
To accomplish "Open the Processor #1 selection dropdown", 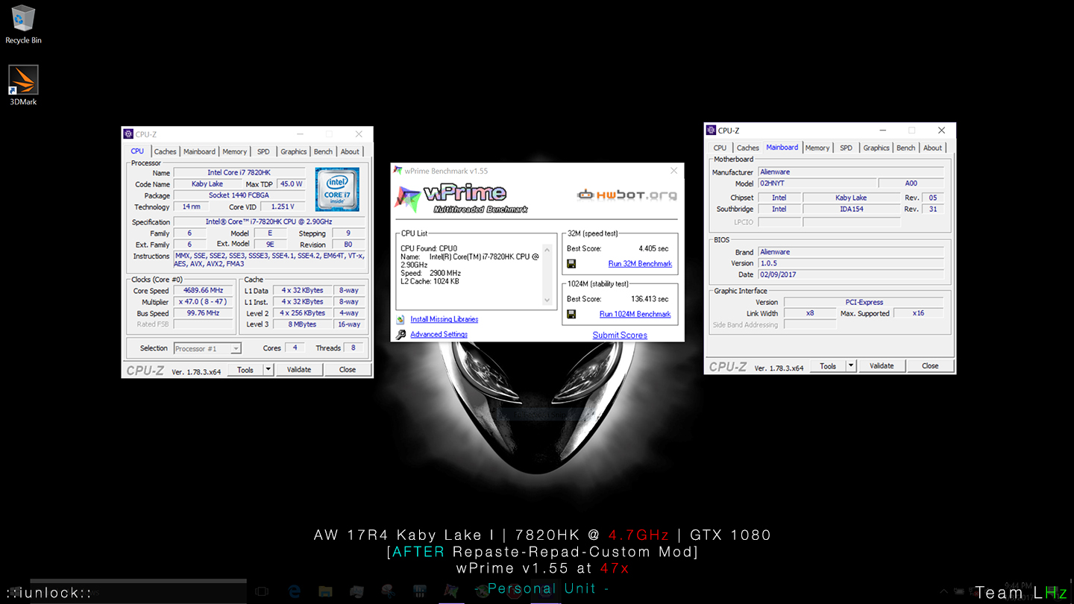I will tap(207, 348).
